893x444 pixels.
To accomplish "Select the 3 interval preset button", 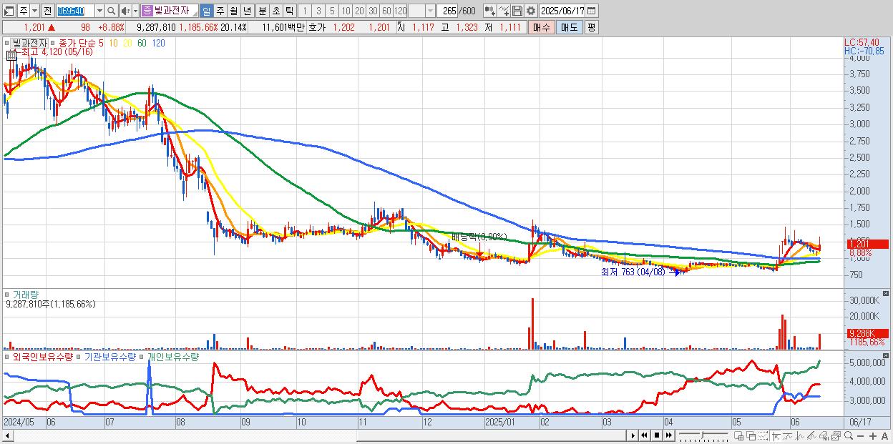I will pos(318,11).
